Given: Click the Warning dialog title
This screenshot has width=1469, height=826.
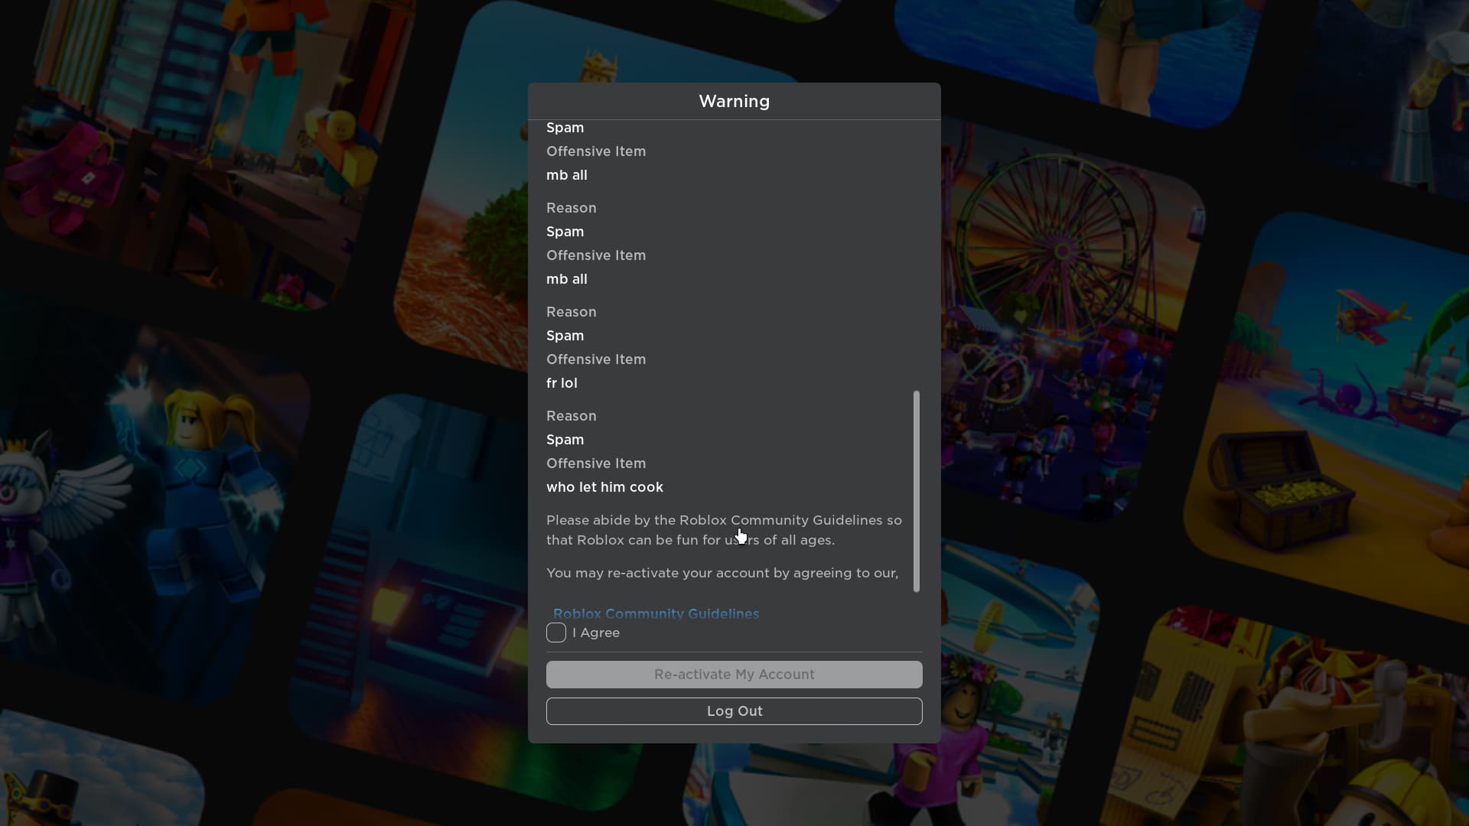Looking at the screenshot, I should 734,101.
